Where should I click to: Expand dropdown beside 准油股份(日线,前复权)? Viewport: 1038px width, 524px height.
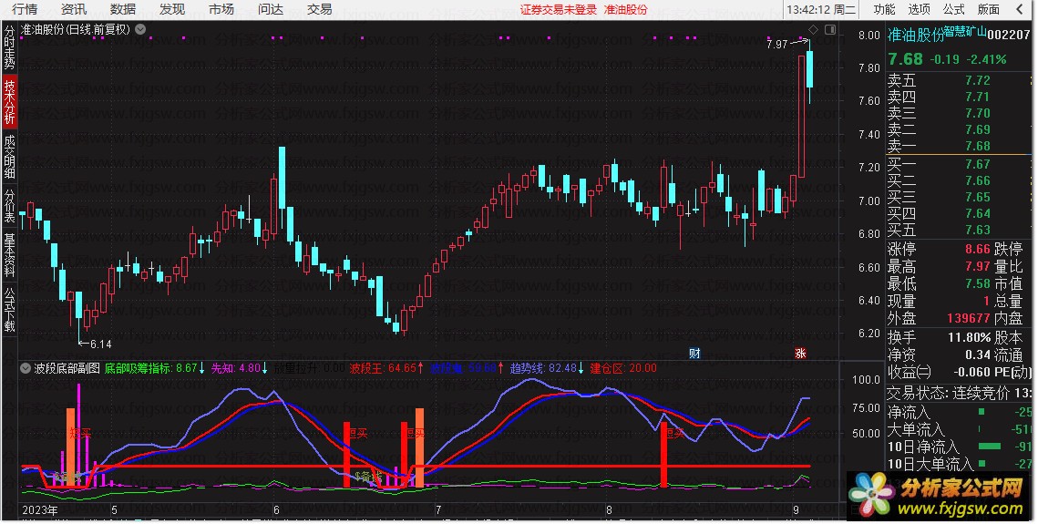[140, 29]
